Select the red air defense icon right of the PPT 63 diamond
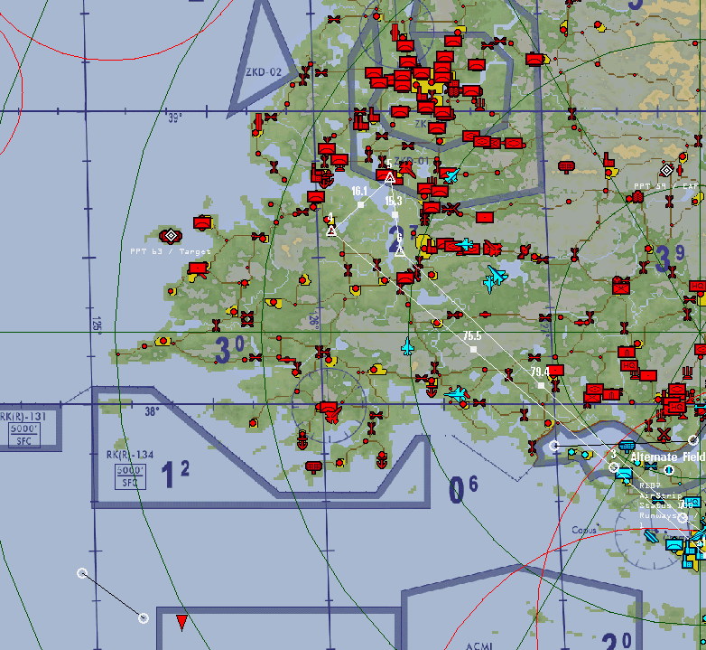This screenshot has width=706, height=650. click(x=202, y=223)
